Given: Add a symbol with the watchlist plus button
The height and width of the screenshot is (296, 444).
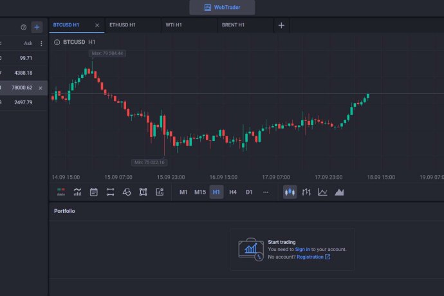Looking at the screenshot, I should pos(37,27).
